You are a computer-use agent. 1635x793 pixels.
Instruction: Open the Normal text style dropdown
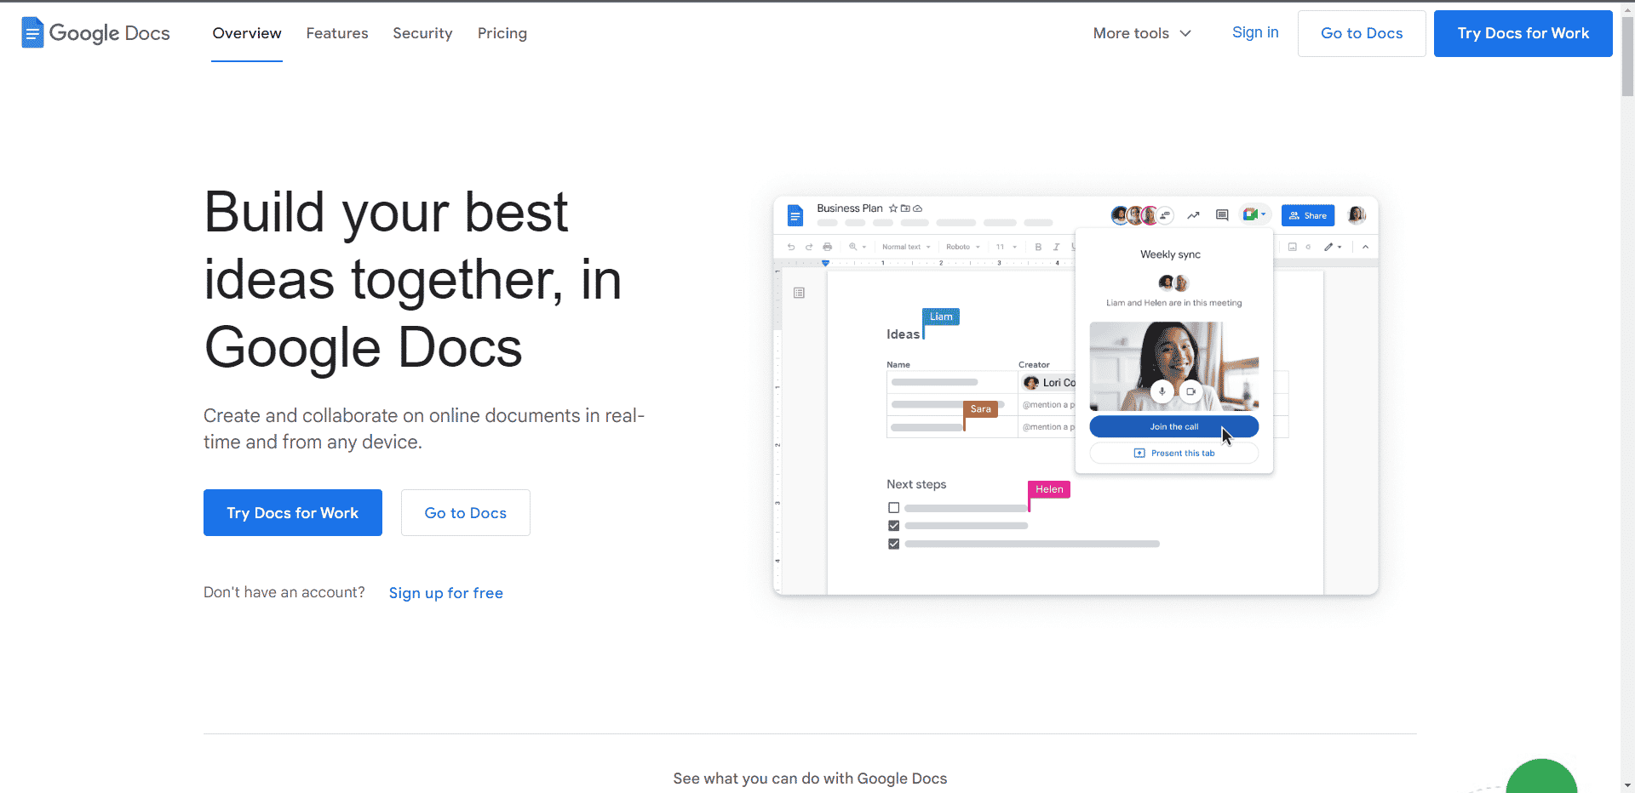point(906,247)
